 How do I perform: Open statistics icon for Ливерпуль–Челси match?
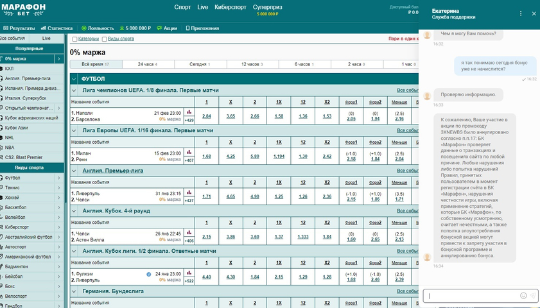[x=189, y=193]
